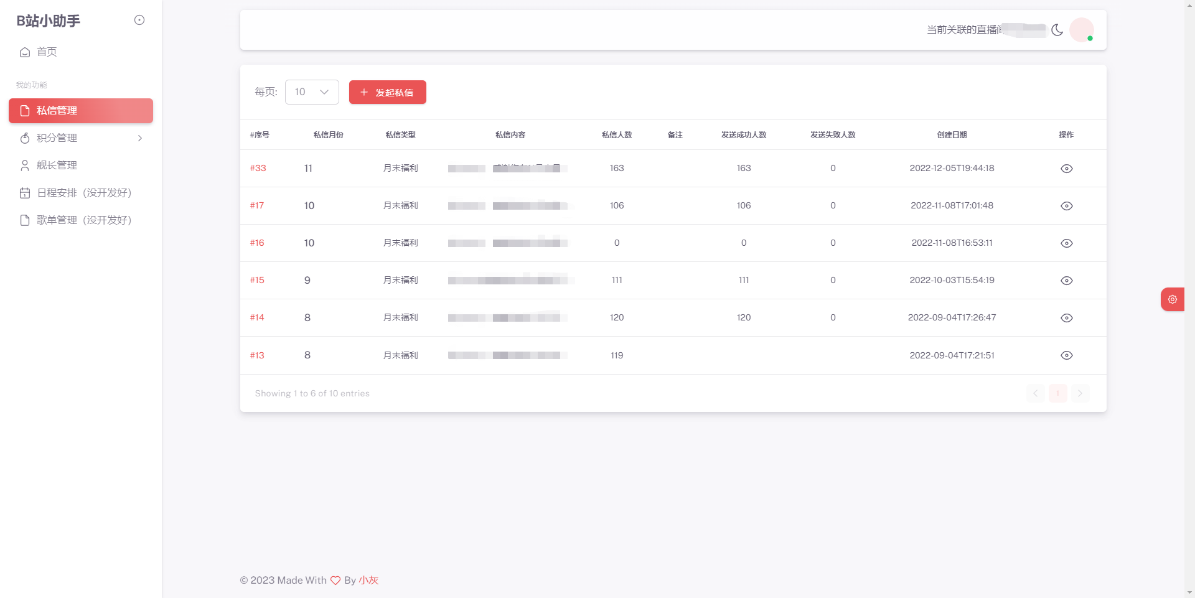Click the 发起私信 button

pyautogui.click(x=388, y=92)
